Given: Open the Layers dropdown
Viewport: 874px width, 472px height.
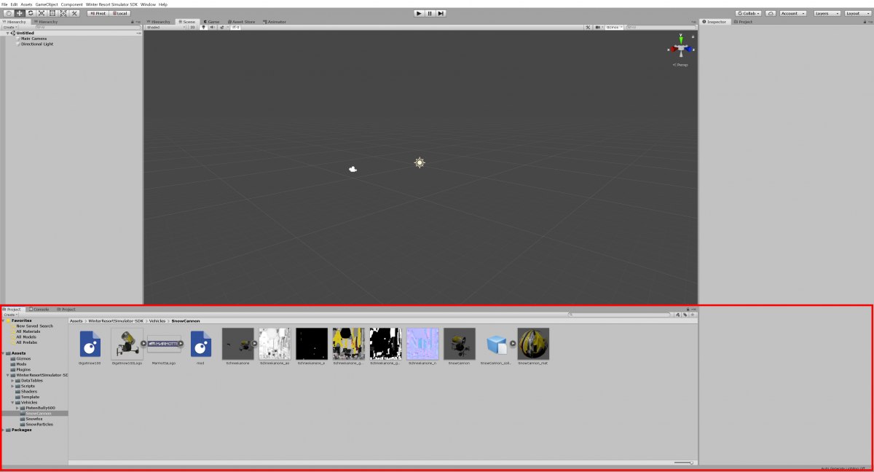Looking at the screenshot, I should pyautogui.click(x=827, y=13).
